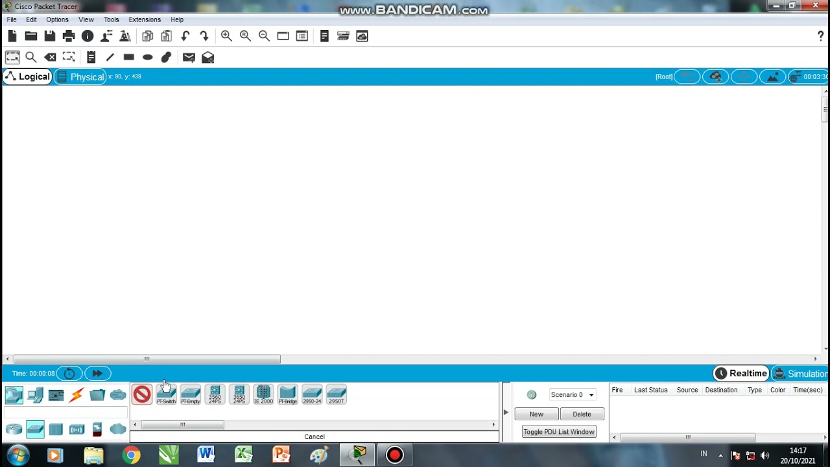Redo the last action
This screenshot has height=467, width=830.
point(204,36)
